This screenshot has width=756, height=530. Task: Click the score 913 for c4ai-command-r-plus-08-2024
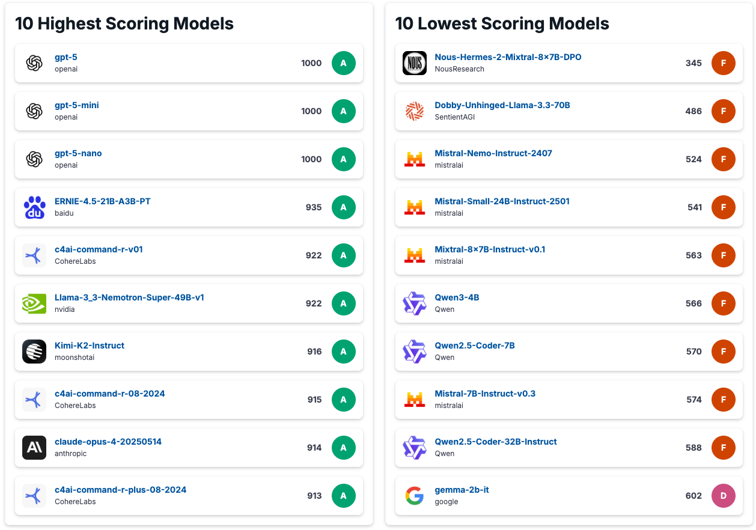click(x=314, y=496)
